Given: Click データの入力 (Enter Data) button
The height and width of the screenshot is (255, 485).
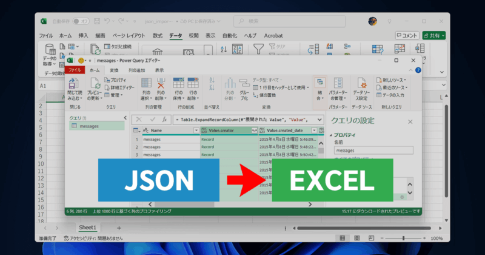Looking at the screenshot, I should coord(390,95).
